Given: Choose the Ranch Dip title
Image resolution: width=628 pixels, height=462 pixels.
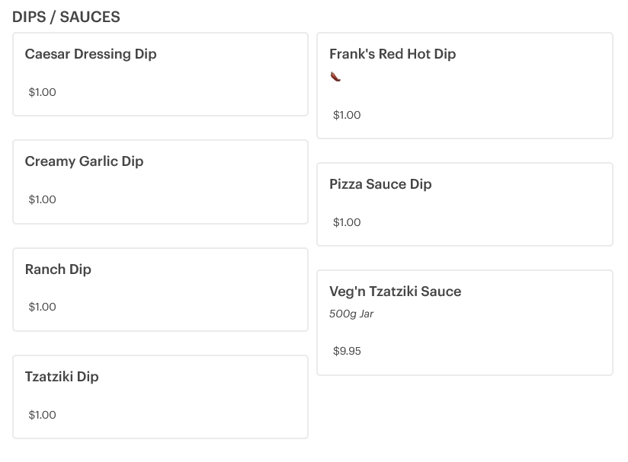Looking at the screenshot, I should 58,269.
